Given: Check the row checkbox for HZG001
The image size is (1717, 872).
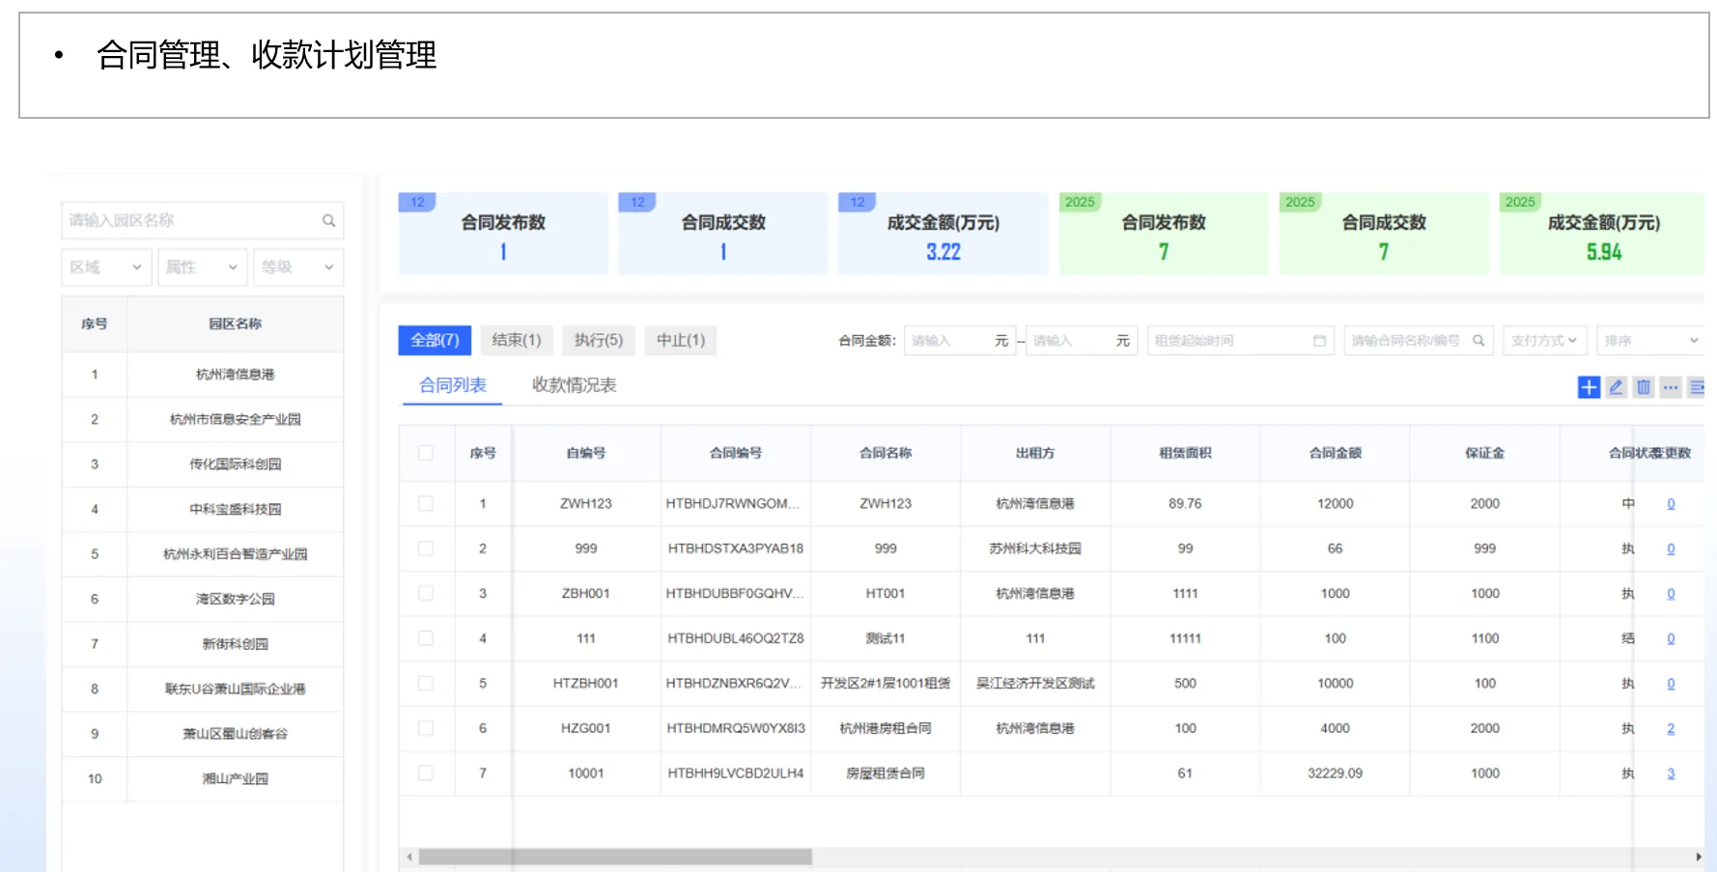Looking at the screenshot, I should (x=426, y=728).
